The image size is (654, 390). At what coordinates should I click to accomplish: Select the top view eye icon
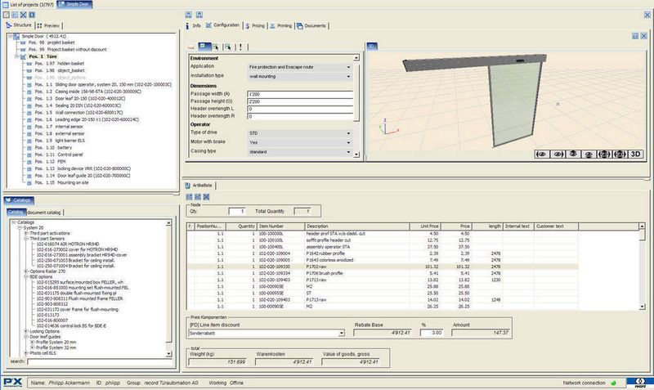click(573, 155)
